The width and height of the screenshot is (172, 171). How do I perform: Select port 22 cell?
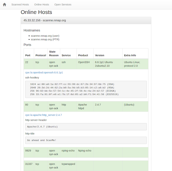click(29, 64)
